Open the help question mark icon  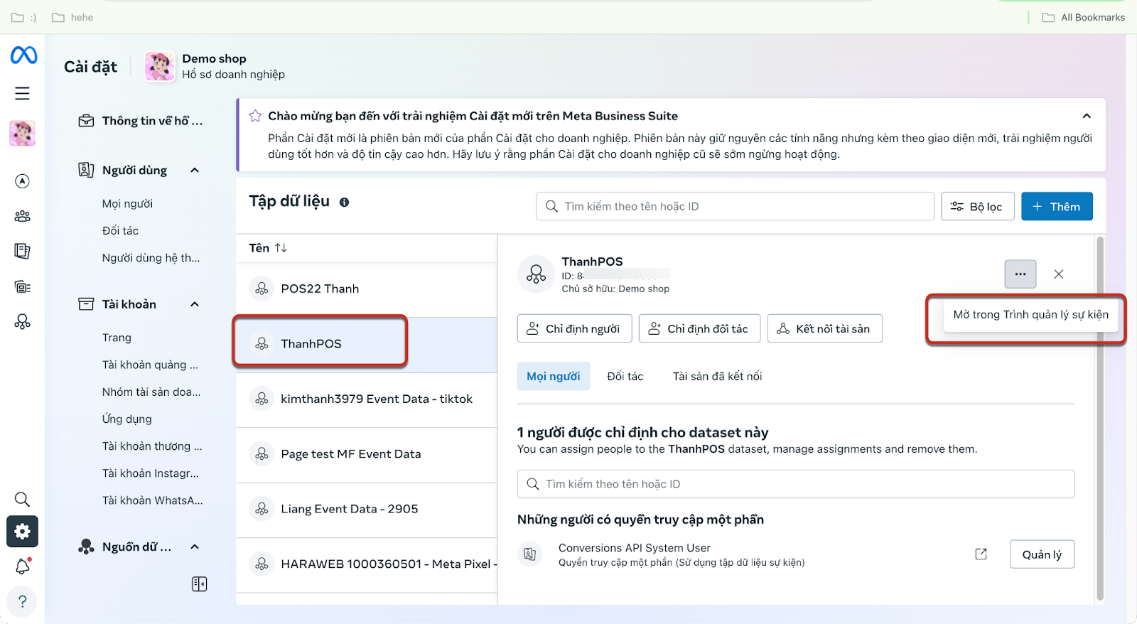tap(23, 601)
